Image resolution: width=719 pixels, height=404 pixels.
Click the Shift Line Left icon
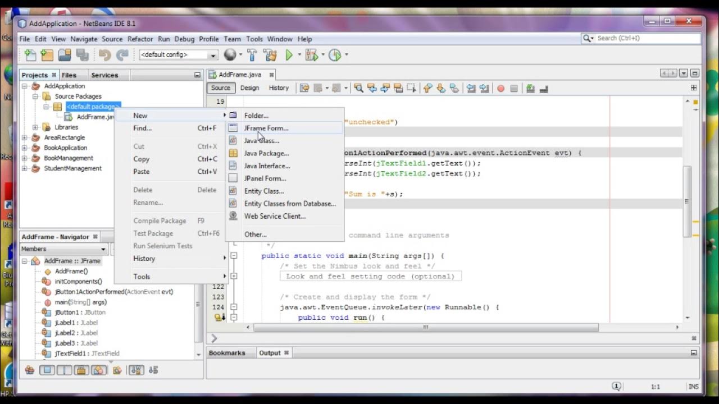(471, 88)
